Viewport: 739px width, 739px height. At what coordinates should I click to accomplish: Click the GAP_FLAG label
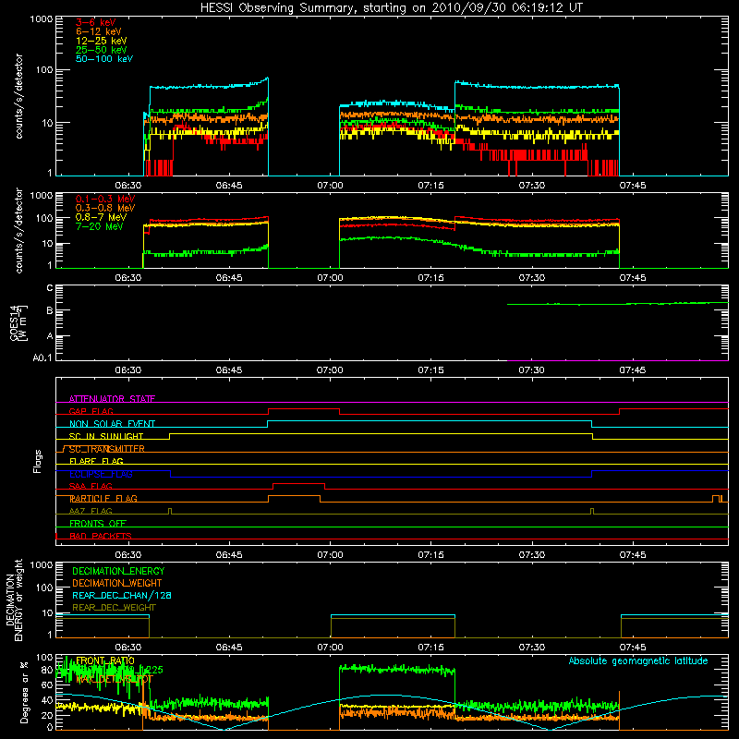coord(91,411)
